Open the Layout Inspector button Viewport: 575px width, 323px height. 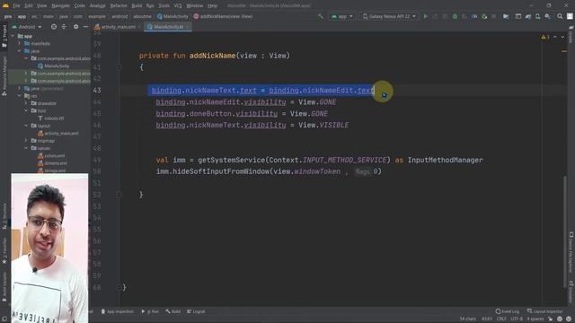544,311
